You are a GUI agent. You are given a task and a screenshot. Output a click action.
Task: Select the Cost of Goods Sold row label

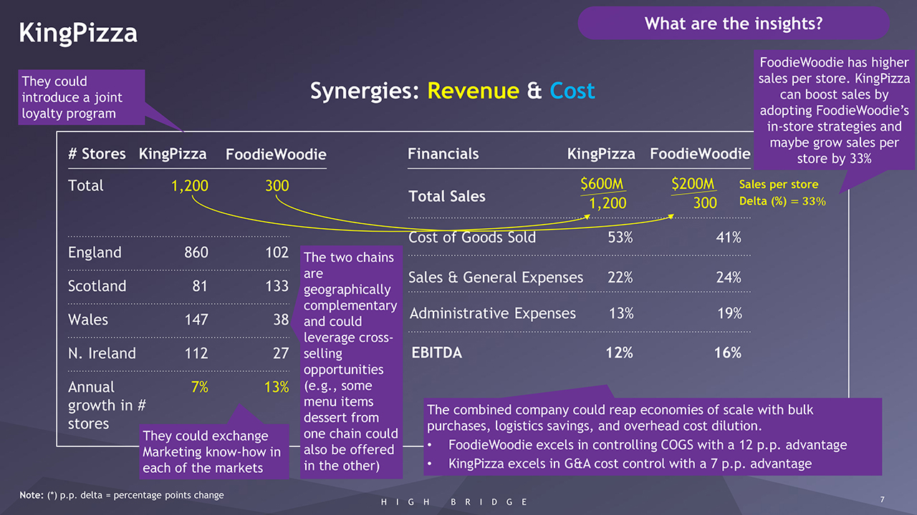tap(471, 237)
